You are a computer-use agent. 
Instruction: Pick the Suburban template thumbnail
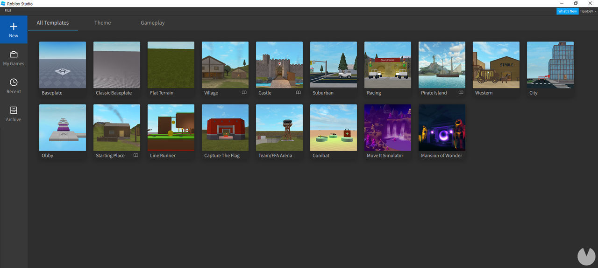[334, 65]
